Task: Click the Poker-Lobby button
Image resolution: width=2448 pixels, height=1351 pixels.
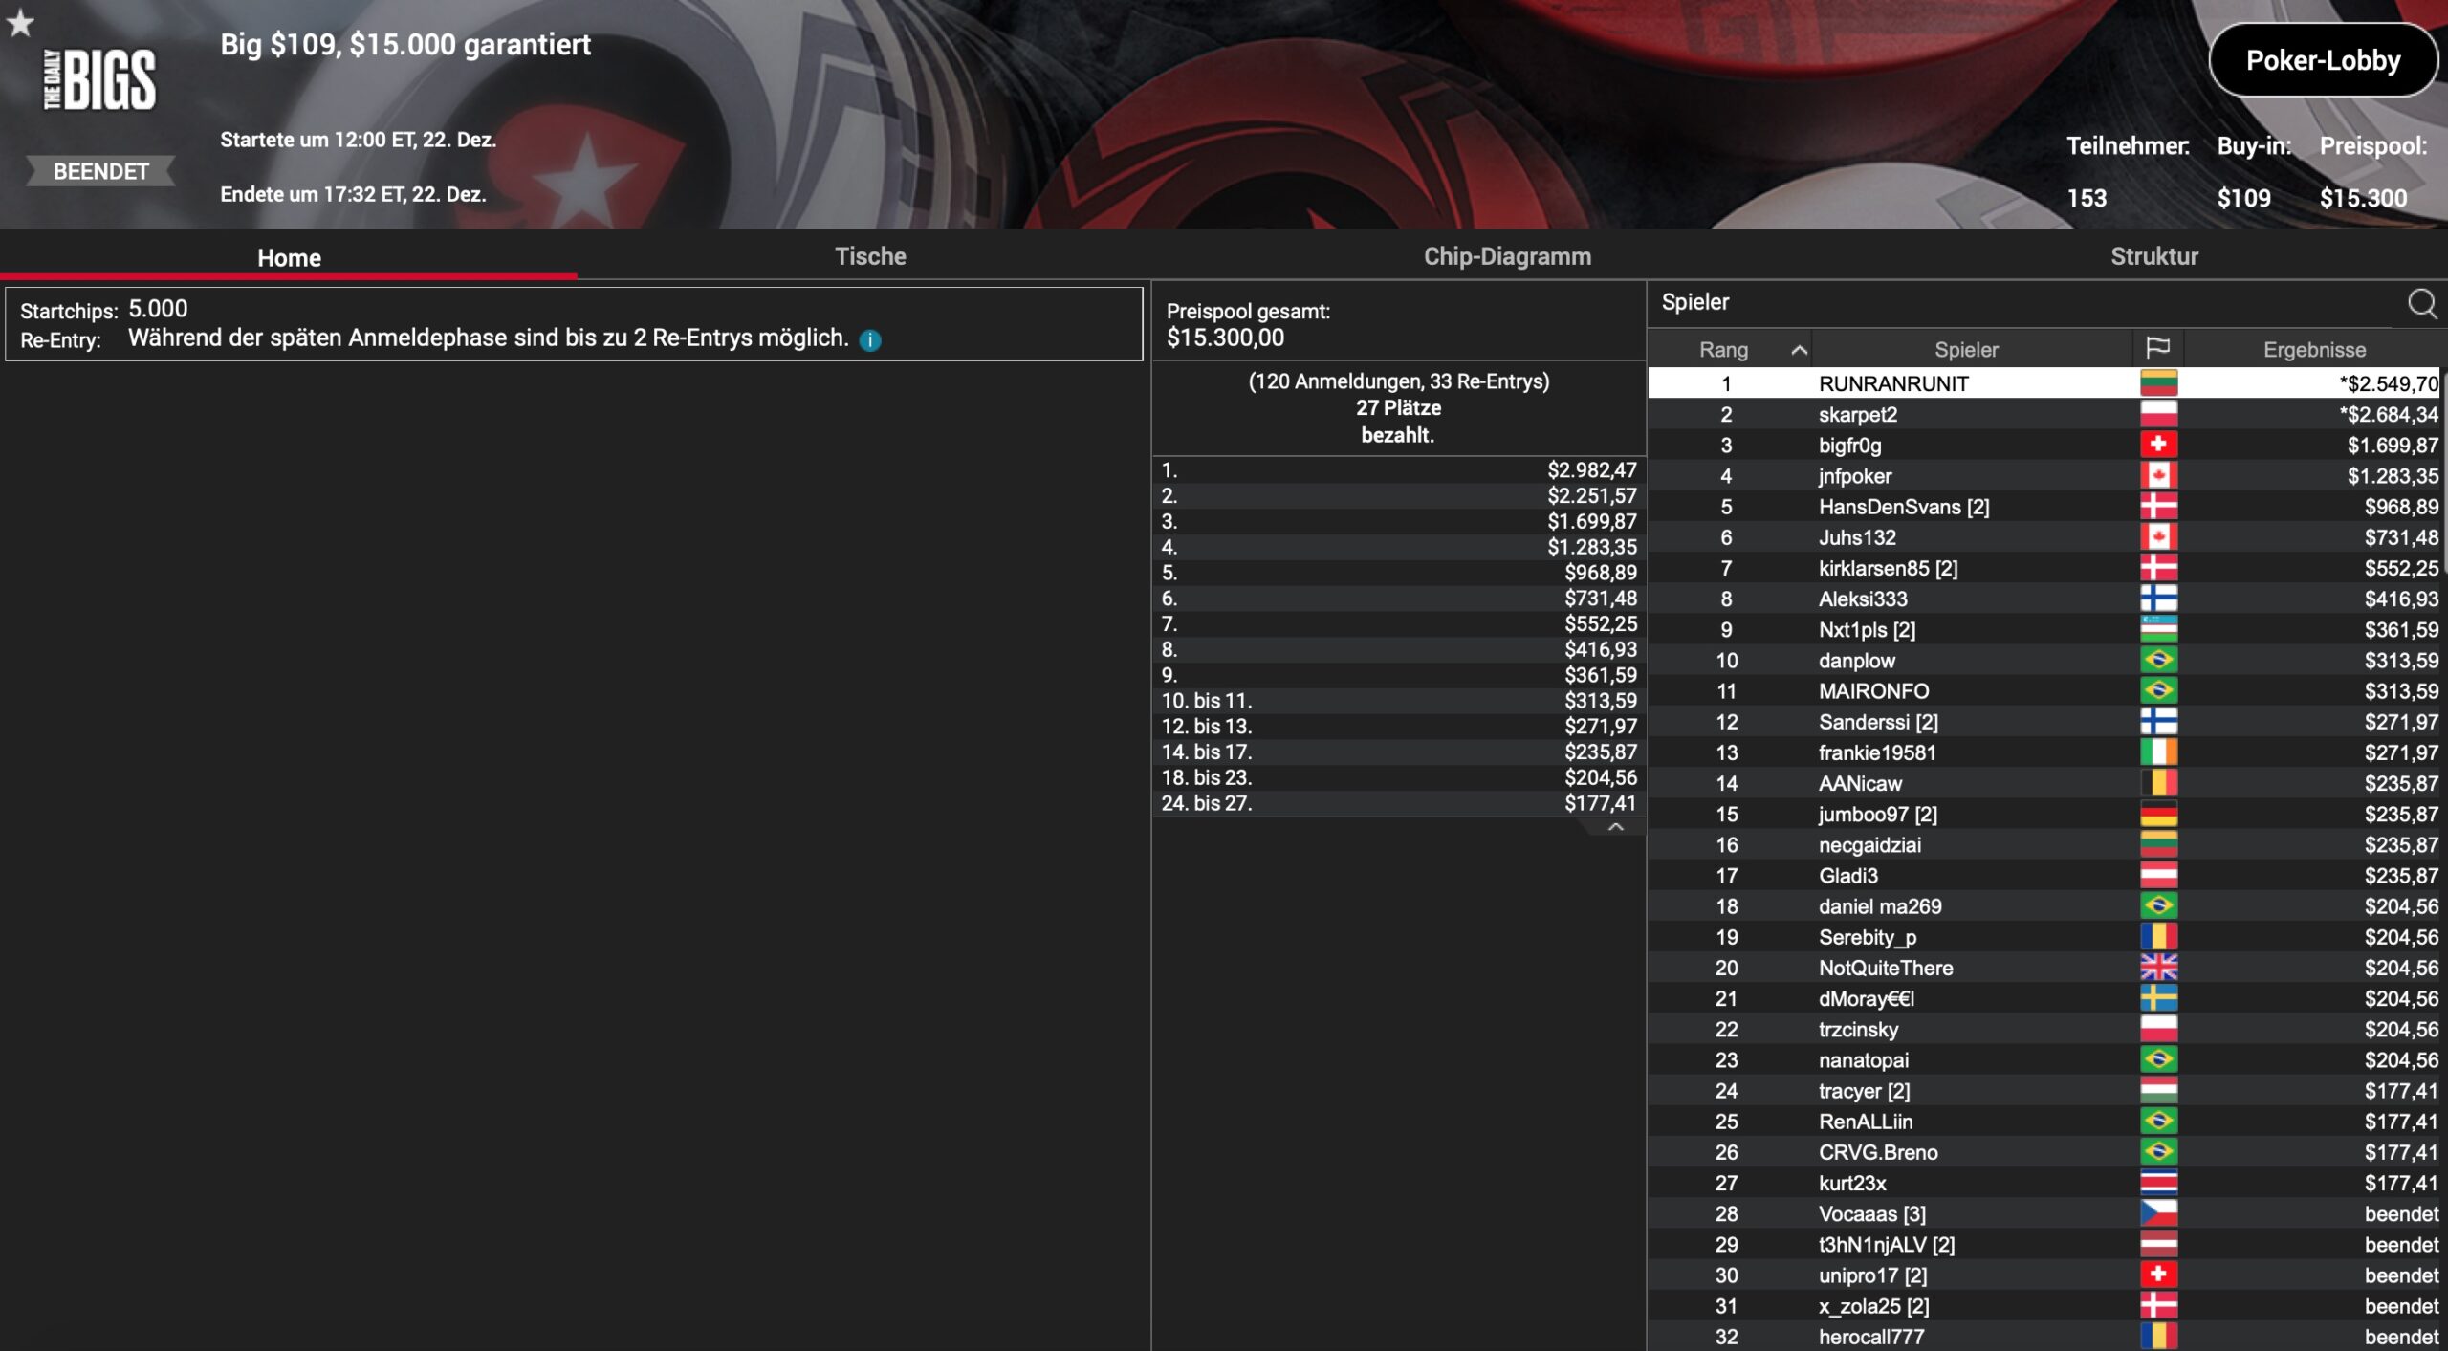Action: coord(2323,60)
